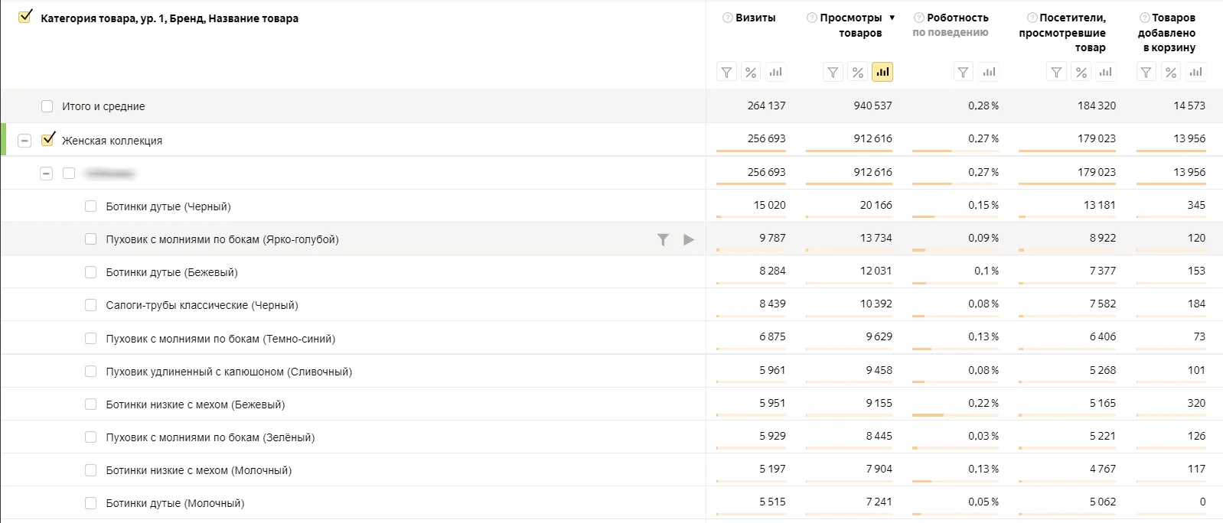
Task: Click the Товаров добавлено в корзину header
Action: pyautogui.click(x=1166, y=32)
